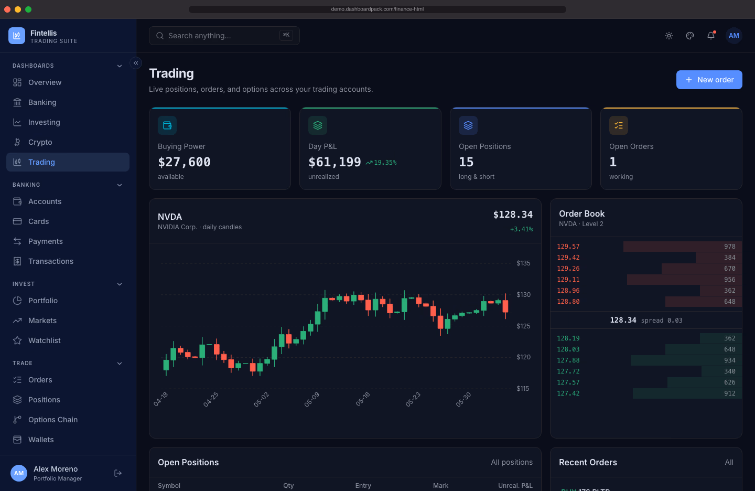Focus the Search anything field
Viewport: 755px width, 491px height.
[224, 36]
